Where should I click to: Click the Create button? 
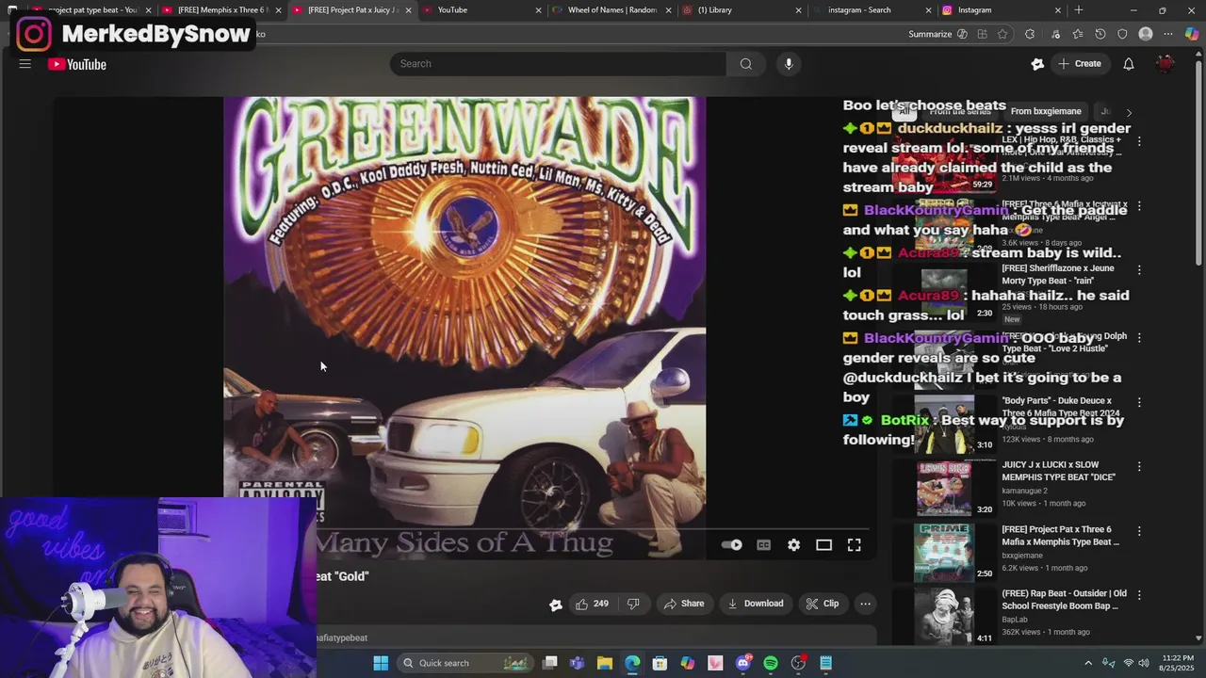point(1080,64)
